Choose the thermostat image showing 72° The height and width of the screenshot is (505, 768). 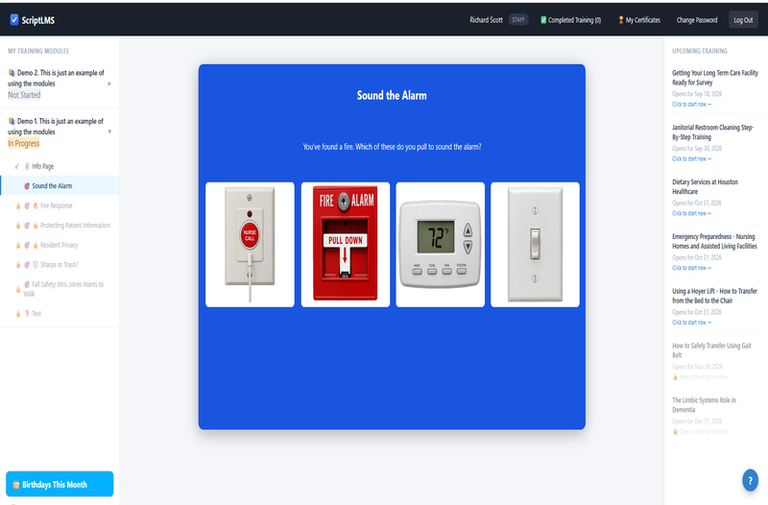(441, 245)
